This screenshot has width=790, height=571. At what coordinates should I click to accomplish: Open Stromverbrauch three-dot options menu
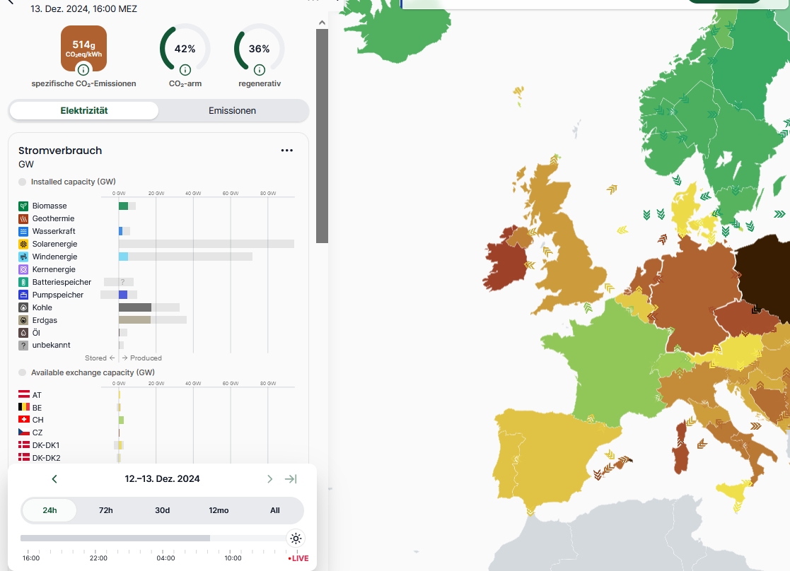tap(286, 151)
